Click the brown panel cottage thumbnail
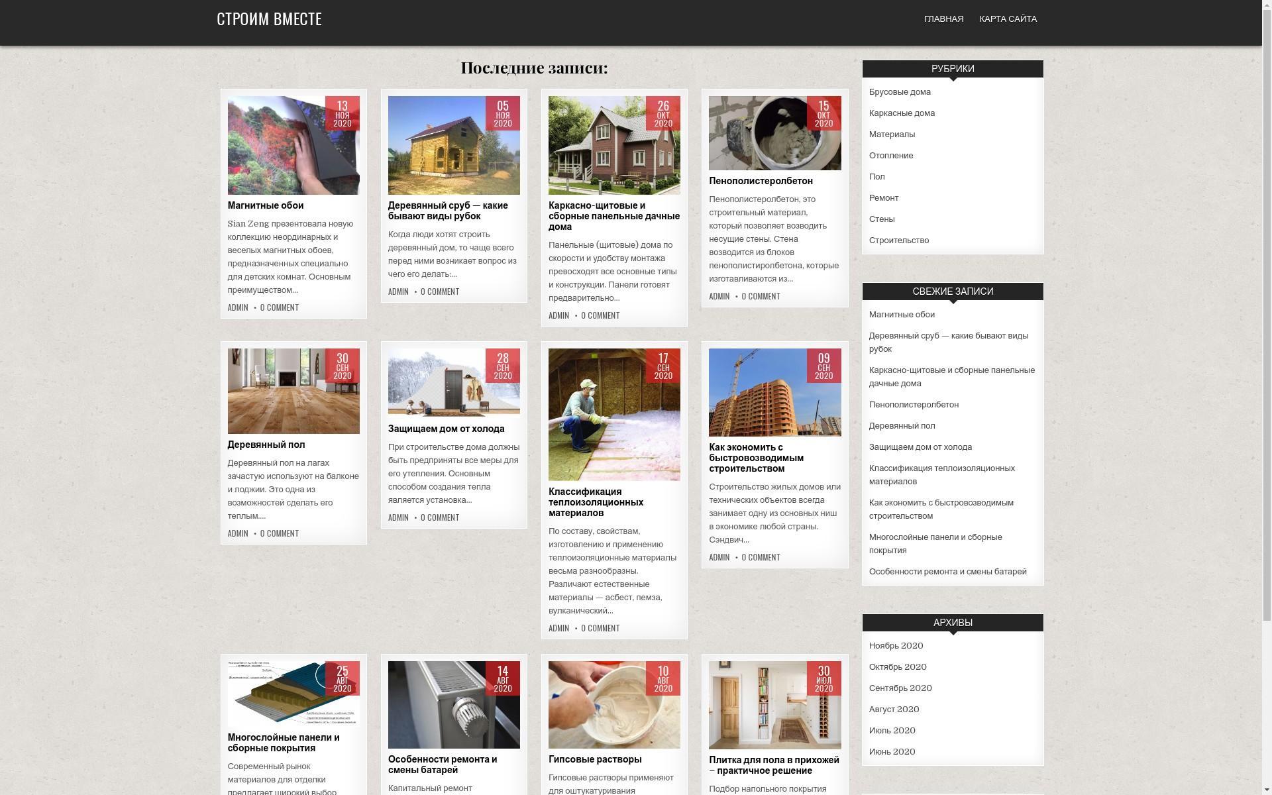Viewport: 1272px width, 795px height. (x=614, y=145)
